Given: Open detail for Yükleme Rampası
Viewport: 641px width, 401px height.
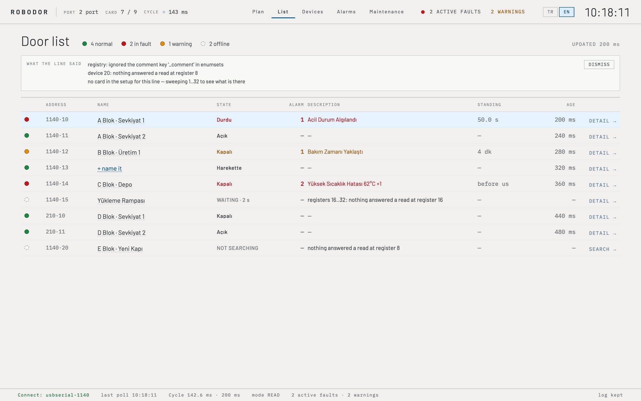Looking at the screenshot, I should [x=603, y=201].
